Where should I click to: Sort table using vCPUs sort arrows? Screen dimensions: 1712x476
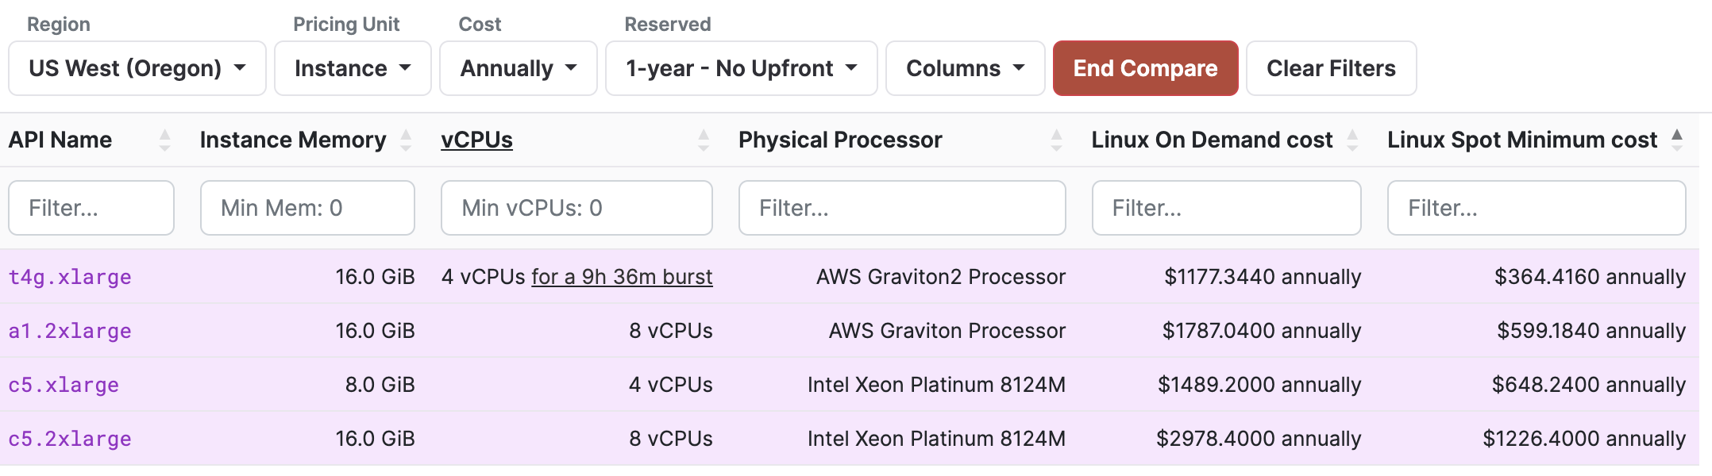tap(703, 140)
